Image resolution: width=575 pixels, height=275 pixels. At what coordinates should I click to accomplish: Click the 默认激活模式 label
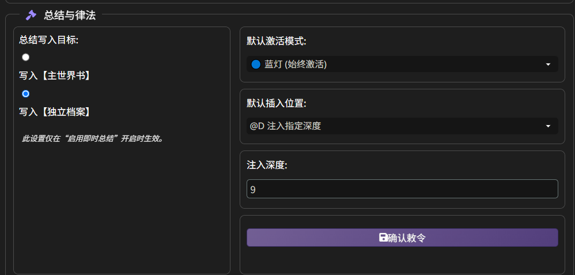click(x=277, y=41)
